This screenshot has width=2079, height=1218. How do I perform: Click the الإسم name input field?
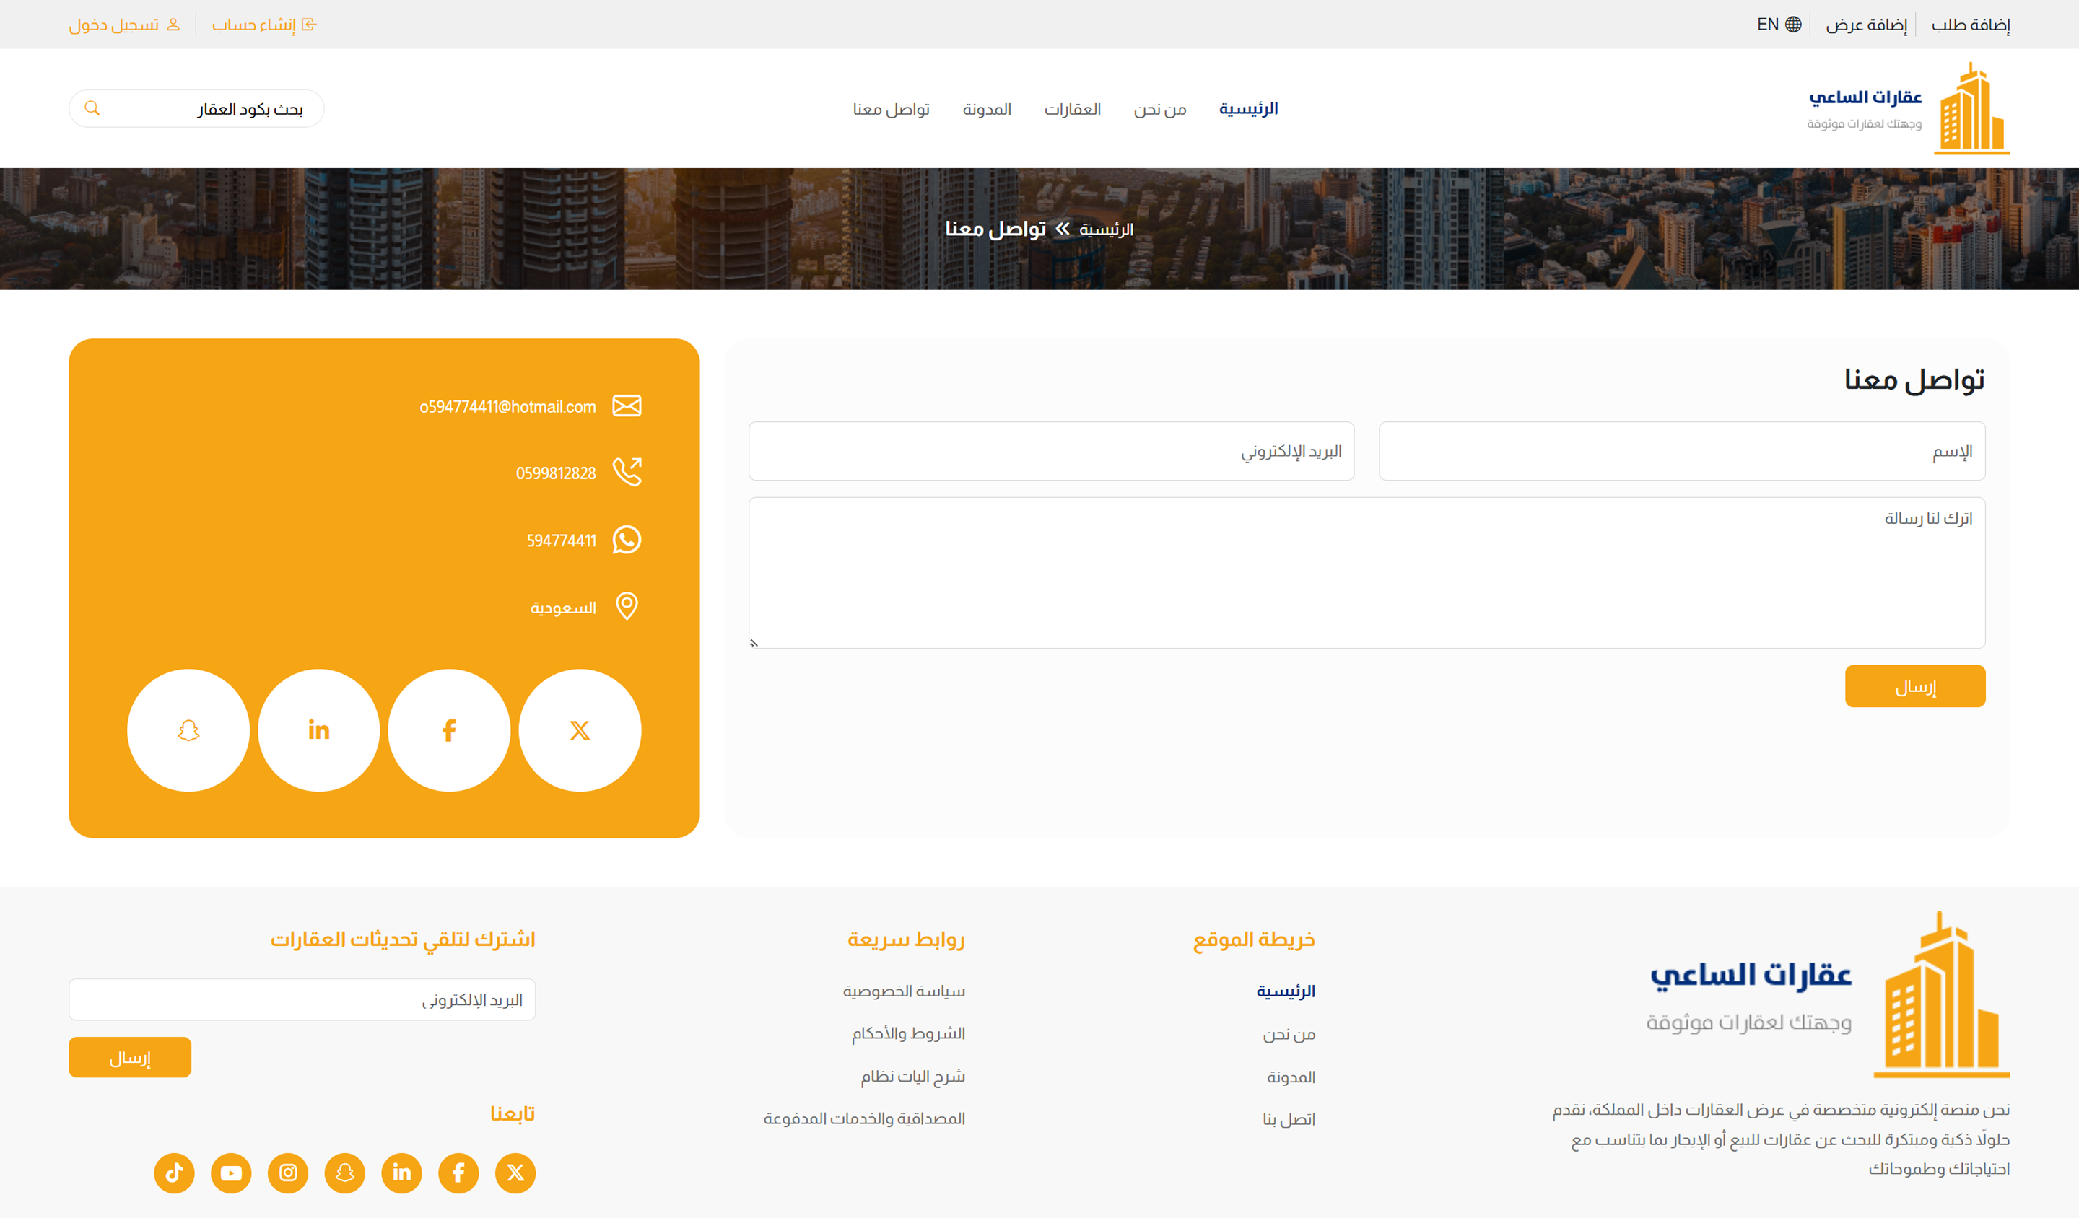[1681, 451]
